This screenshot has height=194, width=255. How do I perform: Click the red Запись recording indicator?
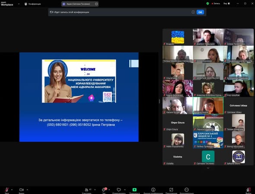point(216,3)
